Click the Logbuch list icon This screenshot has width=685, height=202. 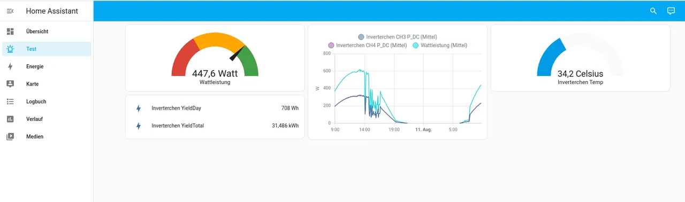pos(10,102)
